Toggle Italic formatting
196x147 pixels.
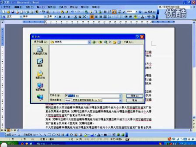(65, 17)
